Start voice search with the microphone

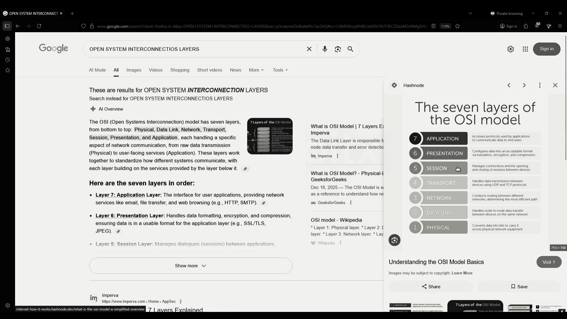pyautogui.click(x=325, y=49)
